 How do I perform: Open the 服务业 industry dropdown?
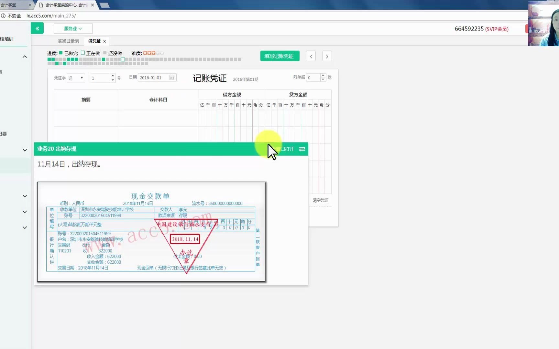[73, 28]
